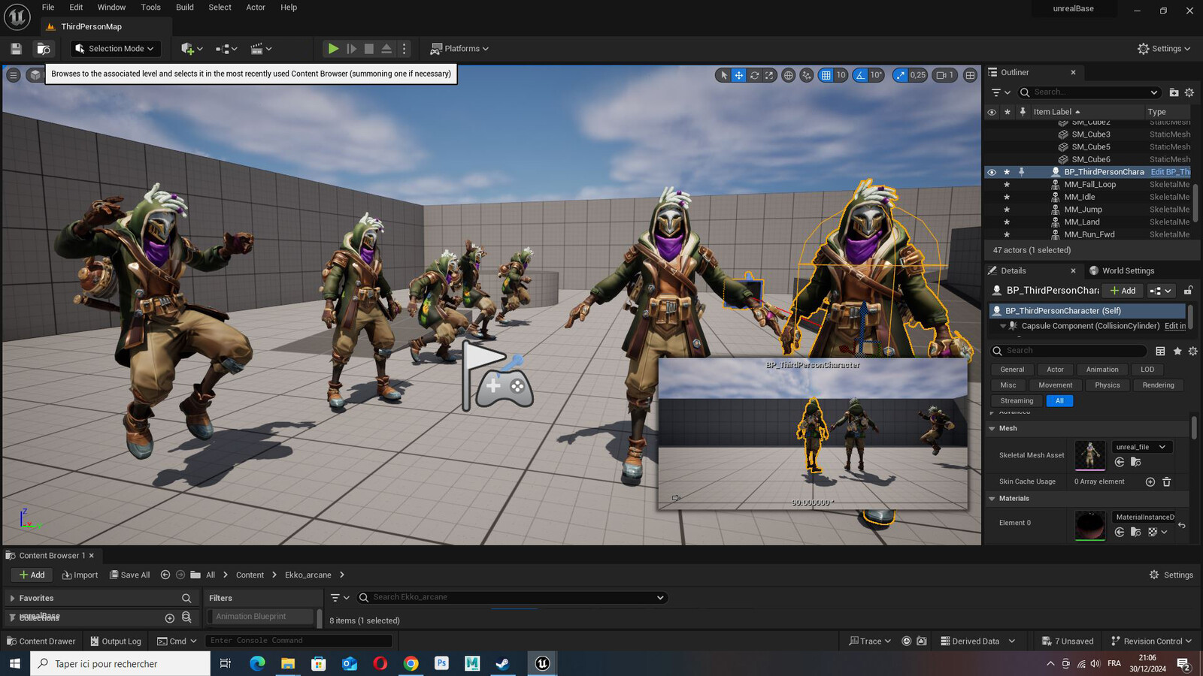1203x676 pixels.
Task: Select the ThirdPersonMap tab
Action: pyautogui.click(x=91, y=27)
